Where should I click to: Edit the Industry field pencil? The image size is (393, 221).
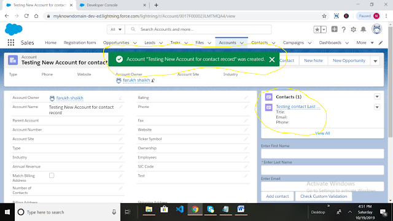(x=120, y=157)
